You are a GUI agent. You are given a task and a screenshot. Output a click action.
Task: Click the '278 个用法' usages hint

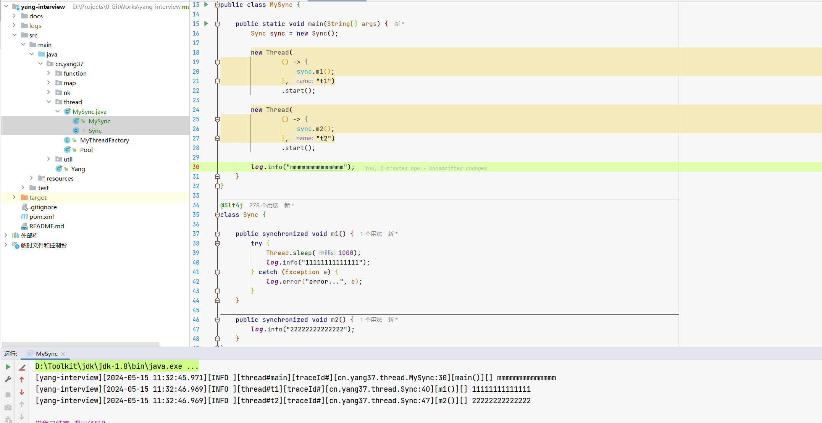264,205
